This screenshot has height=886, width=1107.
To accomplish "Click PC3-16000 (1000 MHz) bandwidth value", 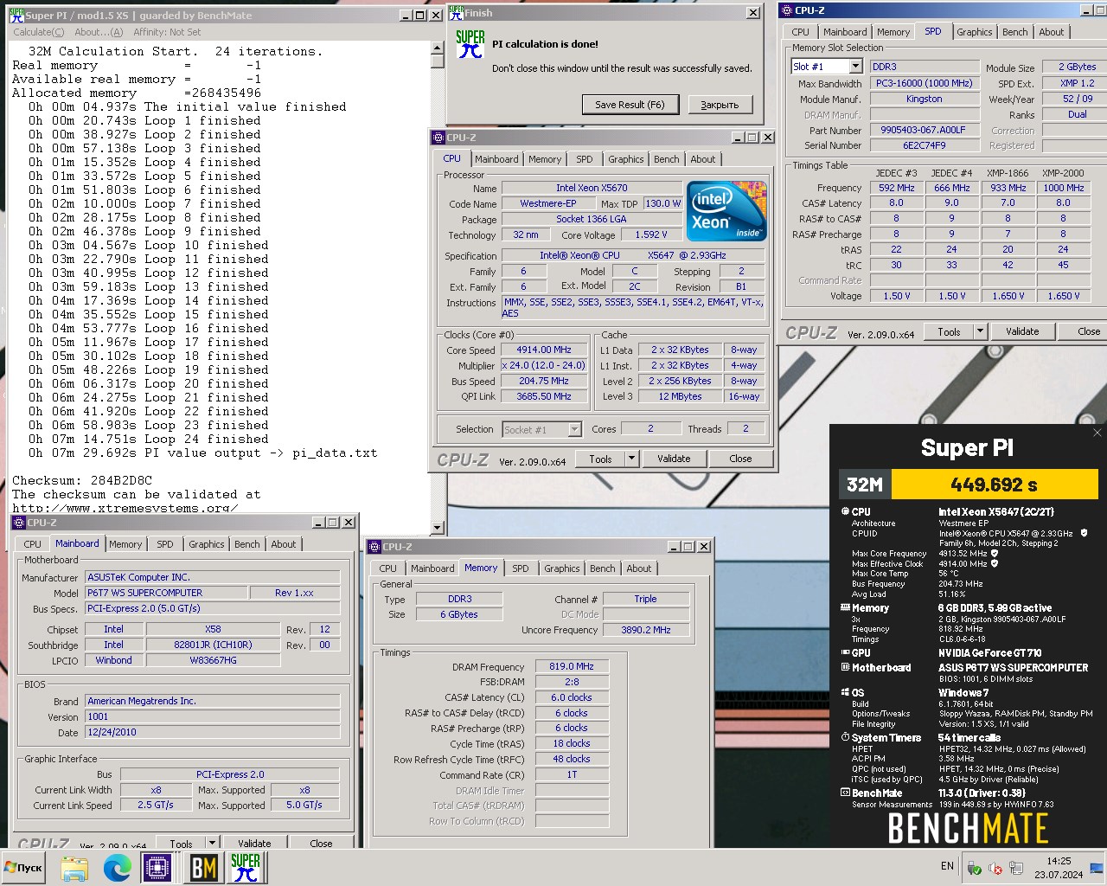I will point(924,83).
